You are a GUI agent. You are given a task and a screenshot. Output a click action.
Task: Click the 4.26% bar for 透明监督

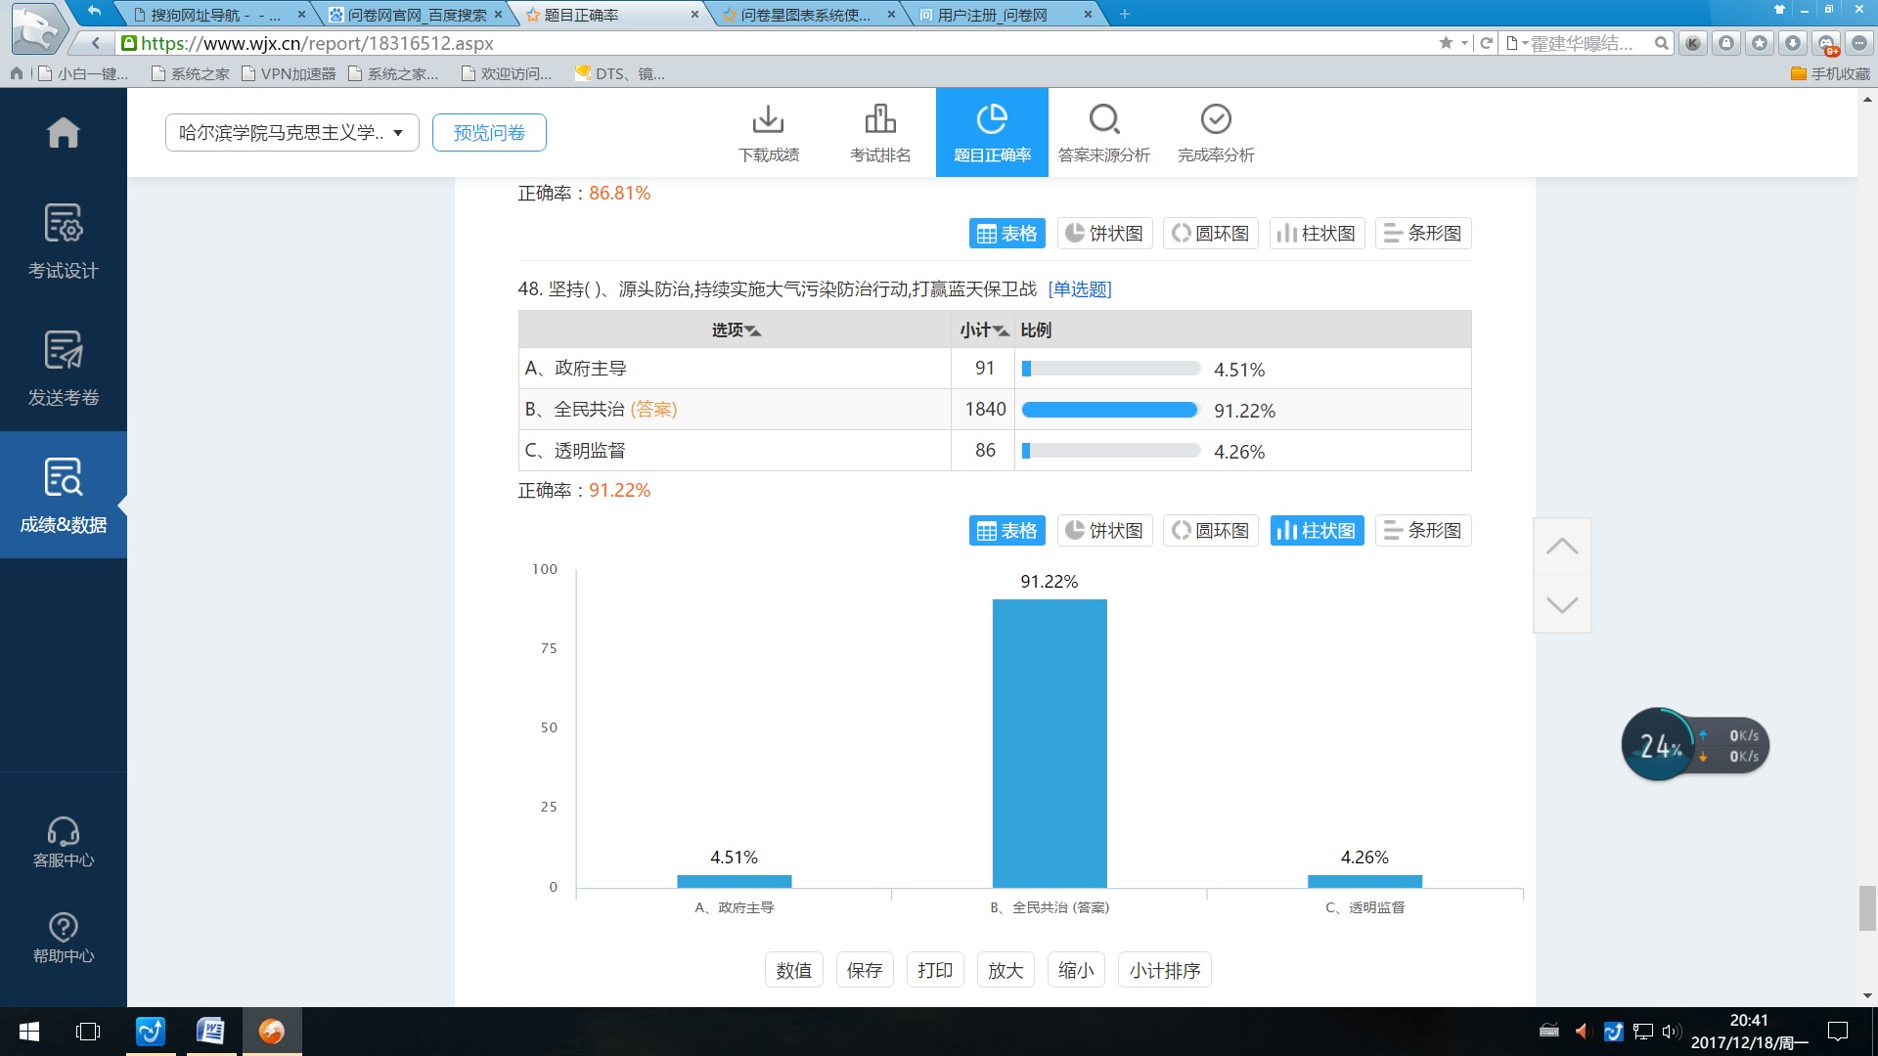click(1364, 881)
